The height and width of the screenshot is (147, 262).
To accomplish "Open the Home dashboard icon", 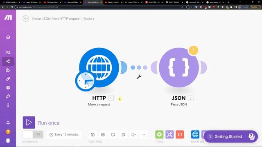I will [x=8, y=37].
